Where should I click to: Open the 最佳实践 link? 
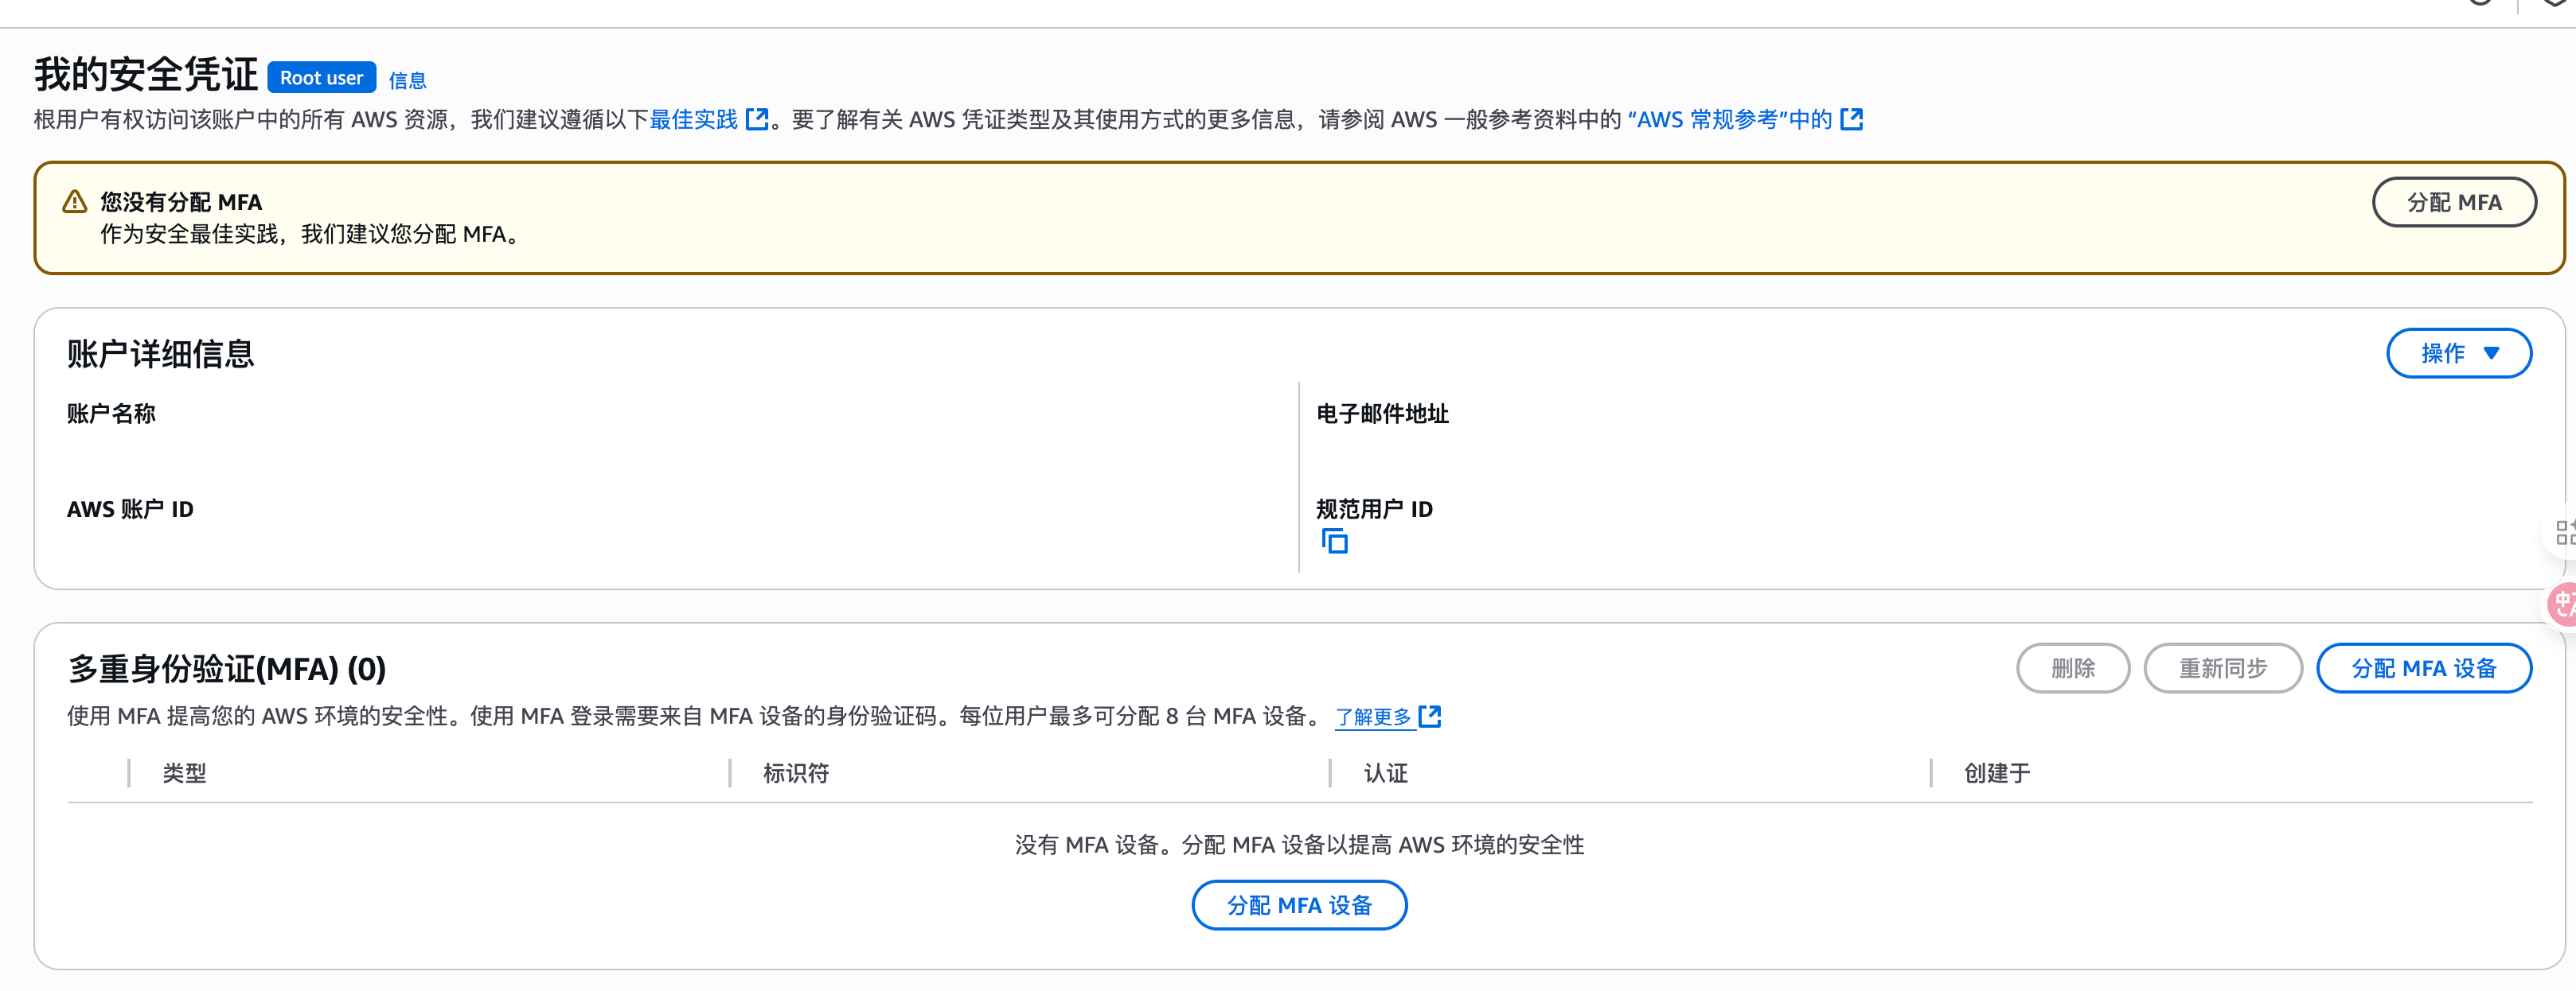click(693, 120)
